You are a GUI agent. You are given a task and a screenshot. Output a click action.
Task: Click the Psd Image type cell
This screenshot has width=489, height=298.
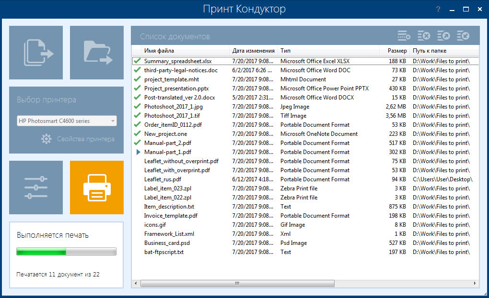[293, 243]
